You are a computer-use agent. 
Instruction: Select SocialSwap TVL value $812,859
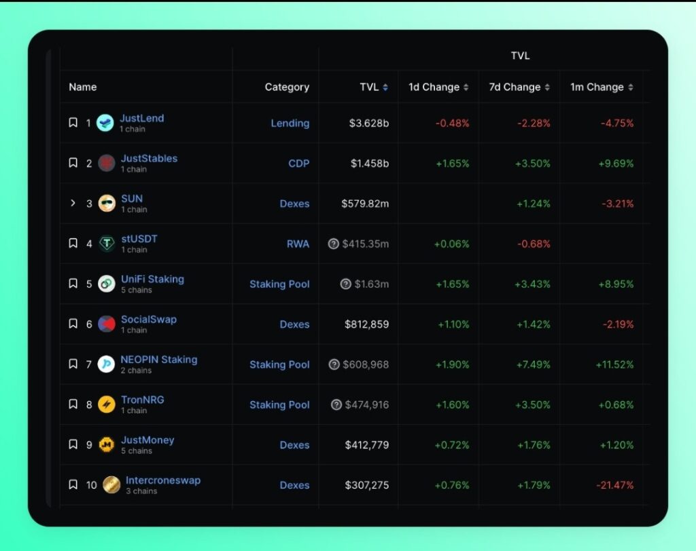tap(366, 324)
